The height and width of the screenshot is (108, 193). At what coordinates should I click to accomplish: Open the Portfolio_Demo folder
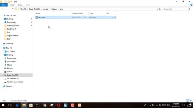13,25
